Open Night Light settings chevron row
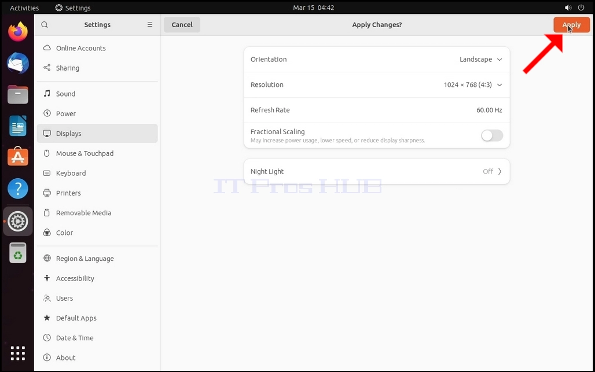Screen dimensions: 595x372 coord(377,171)
